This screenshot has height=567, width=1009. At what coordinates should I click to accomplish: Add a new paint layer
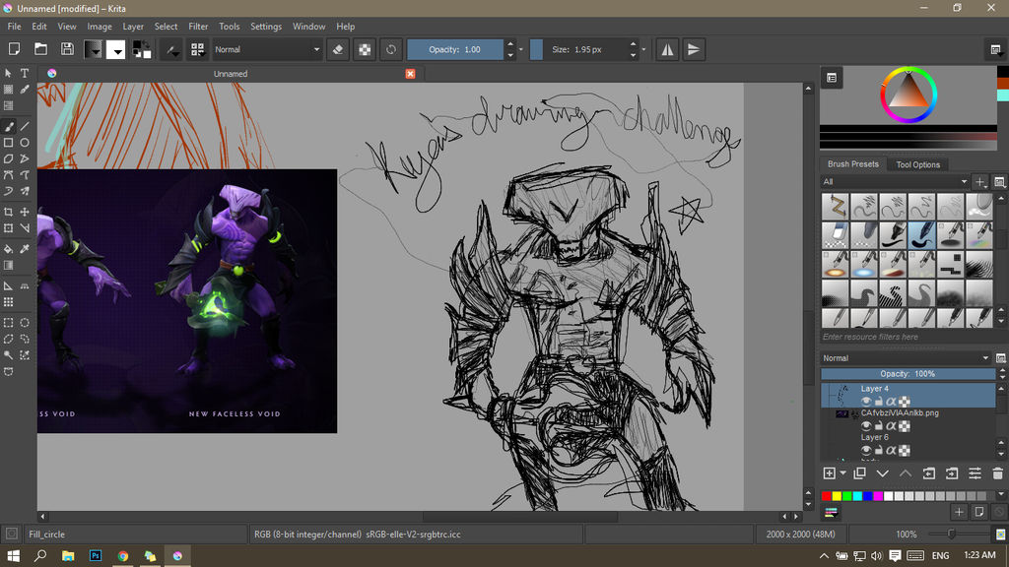830,473
